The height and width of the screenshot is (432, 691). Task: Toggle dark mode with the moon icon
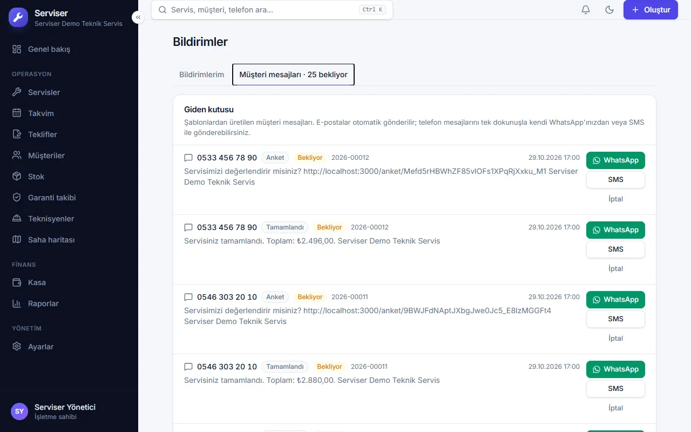(x=609, y=10)
